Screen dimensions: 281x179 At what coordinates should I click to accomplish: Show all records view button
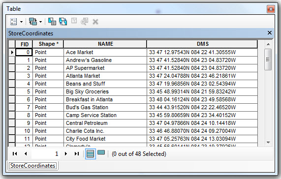[x=91, y=154]
